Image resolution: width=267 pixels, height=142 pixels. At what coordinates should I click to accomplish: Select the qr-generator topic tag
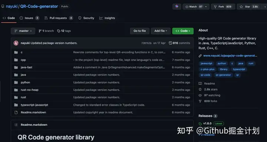point(223,75)
